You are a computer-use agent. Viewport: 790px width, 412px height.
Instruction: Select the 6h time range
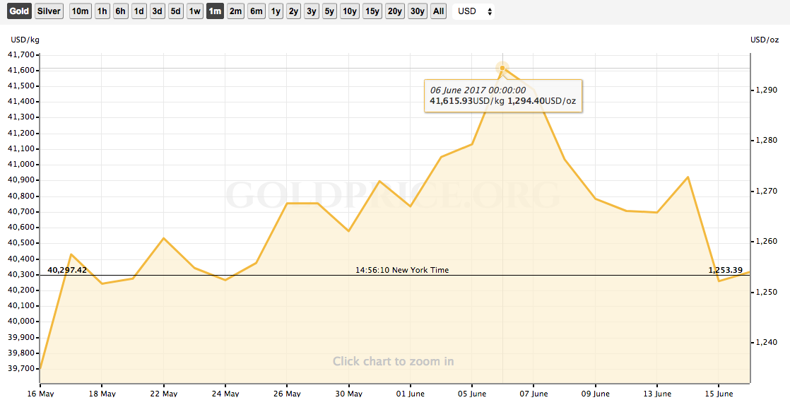(121, 11)
